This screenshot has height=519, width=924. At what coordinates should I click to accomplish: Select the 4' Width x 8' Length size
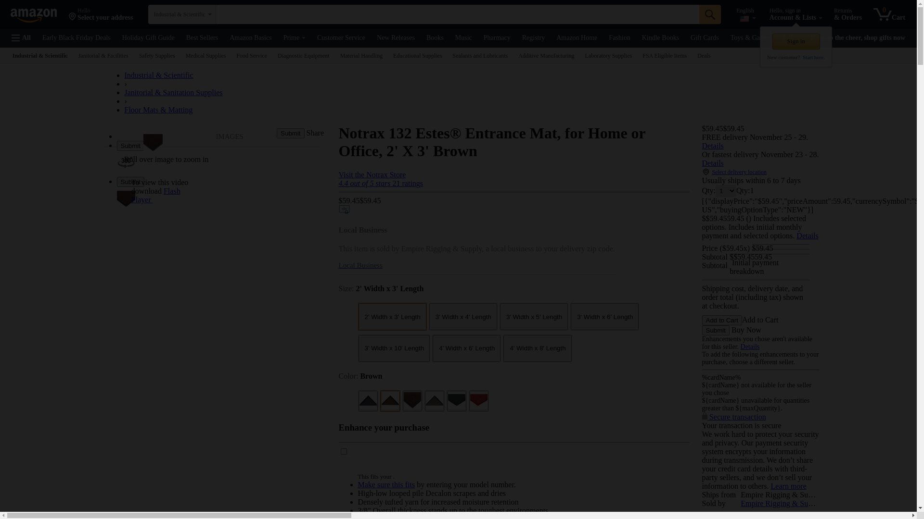click(x=537, y=348)
